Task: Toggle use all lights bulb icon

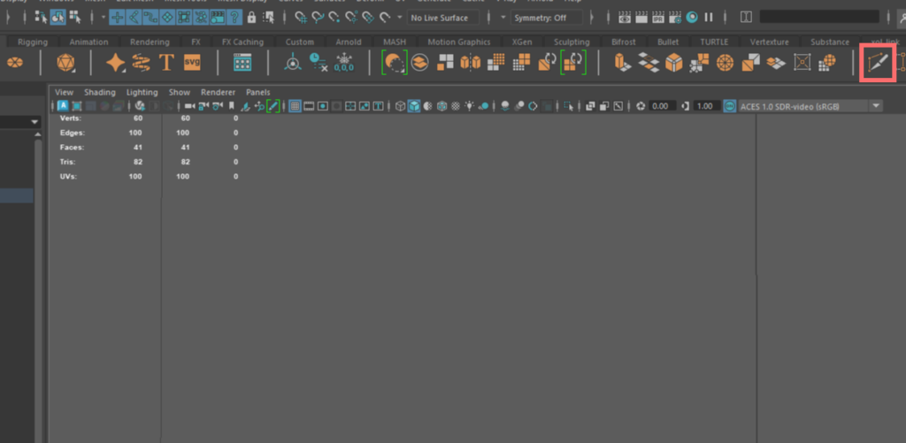Action: tap(471, 106)
